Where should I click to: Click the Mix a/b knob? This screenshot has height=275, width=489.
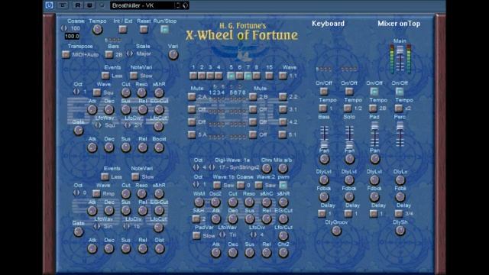point(283,168)
